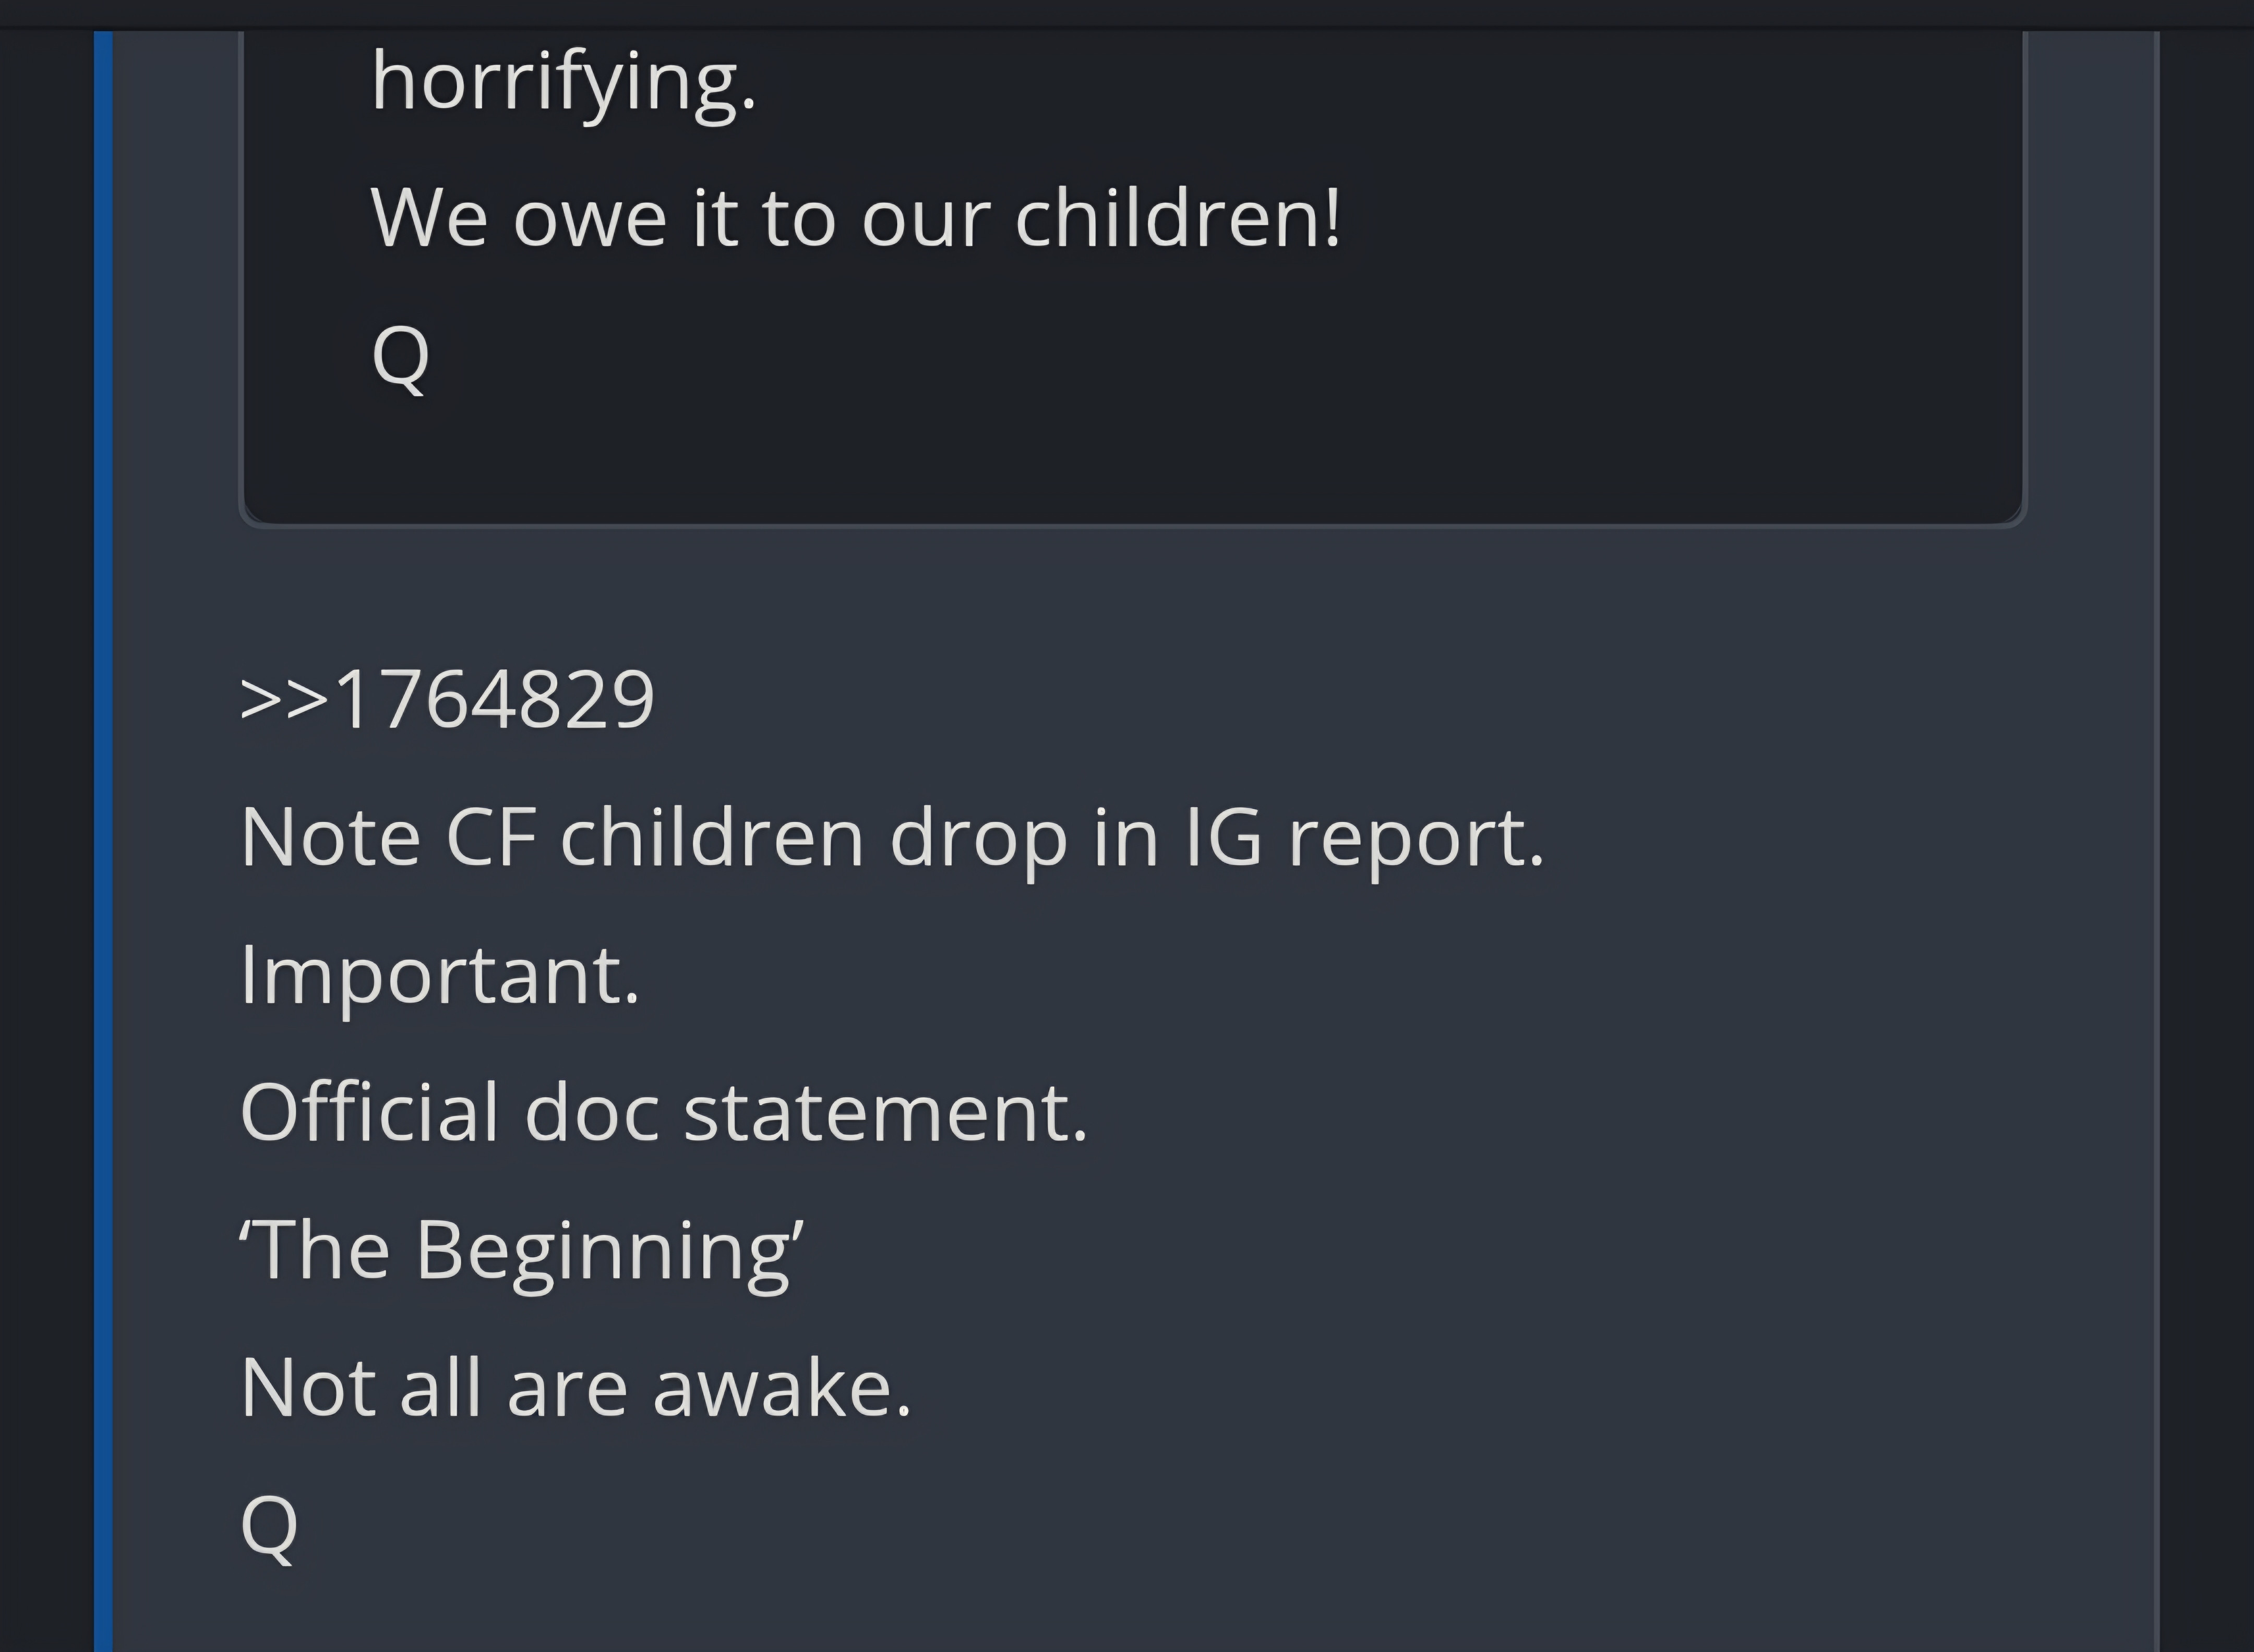2254x1652 pixels.
Task: Click the "Important." line
Action: click(x=439, y=975)
